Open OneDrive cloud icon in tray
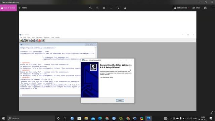The height and width of the screenshot is (121, 215). [x=177, y=118]
